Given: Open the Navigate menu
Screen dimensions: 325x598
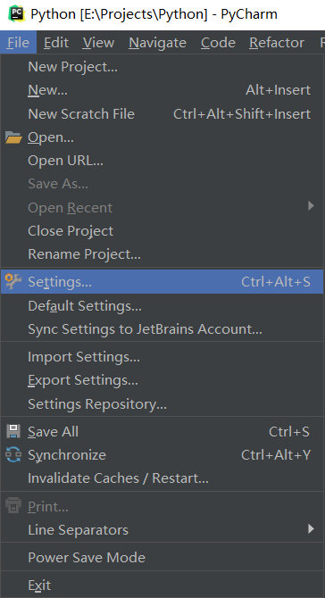Looking at the screenshot, I should pyautogui.click(x=157, y=42).
